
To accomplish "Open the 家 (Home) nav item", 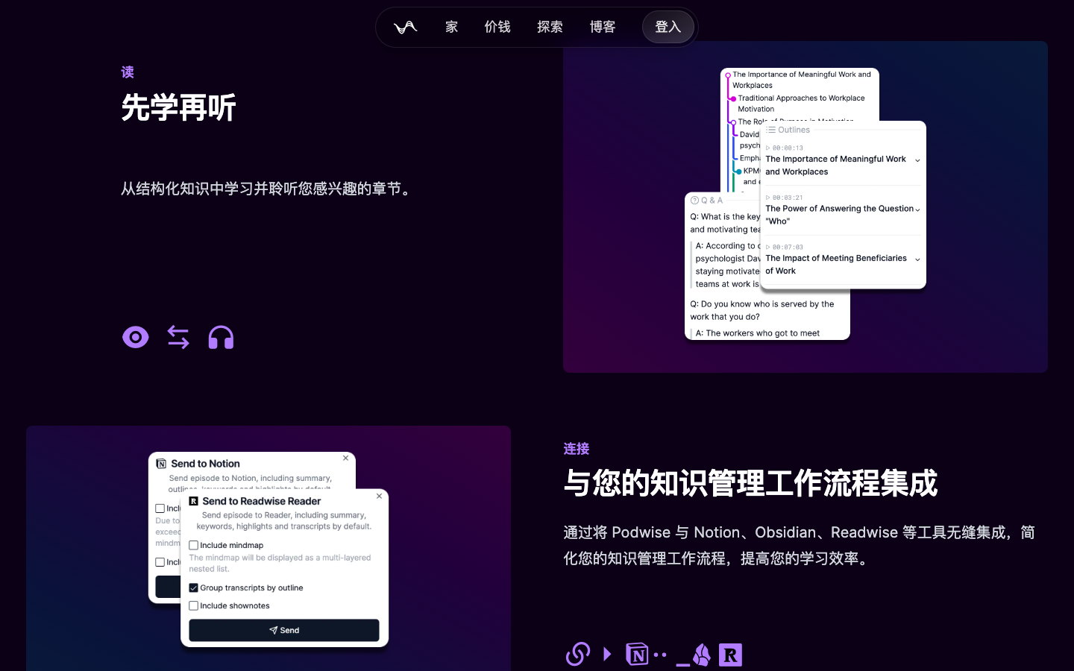I will 451,27.
